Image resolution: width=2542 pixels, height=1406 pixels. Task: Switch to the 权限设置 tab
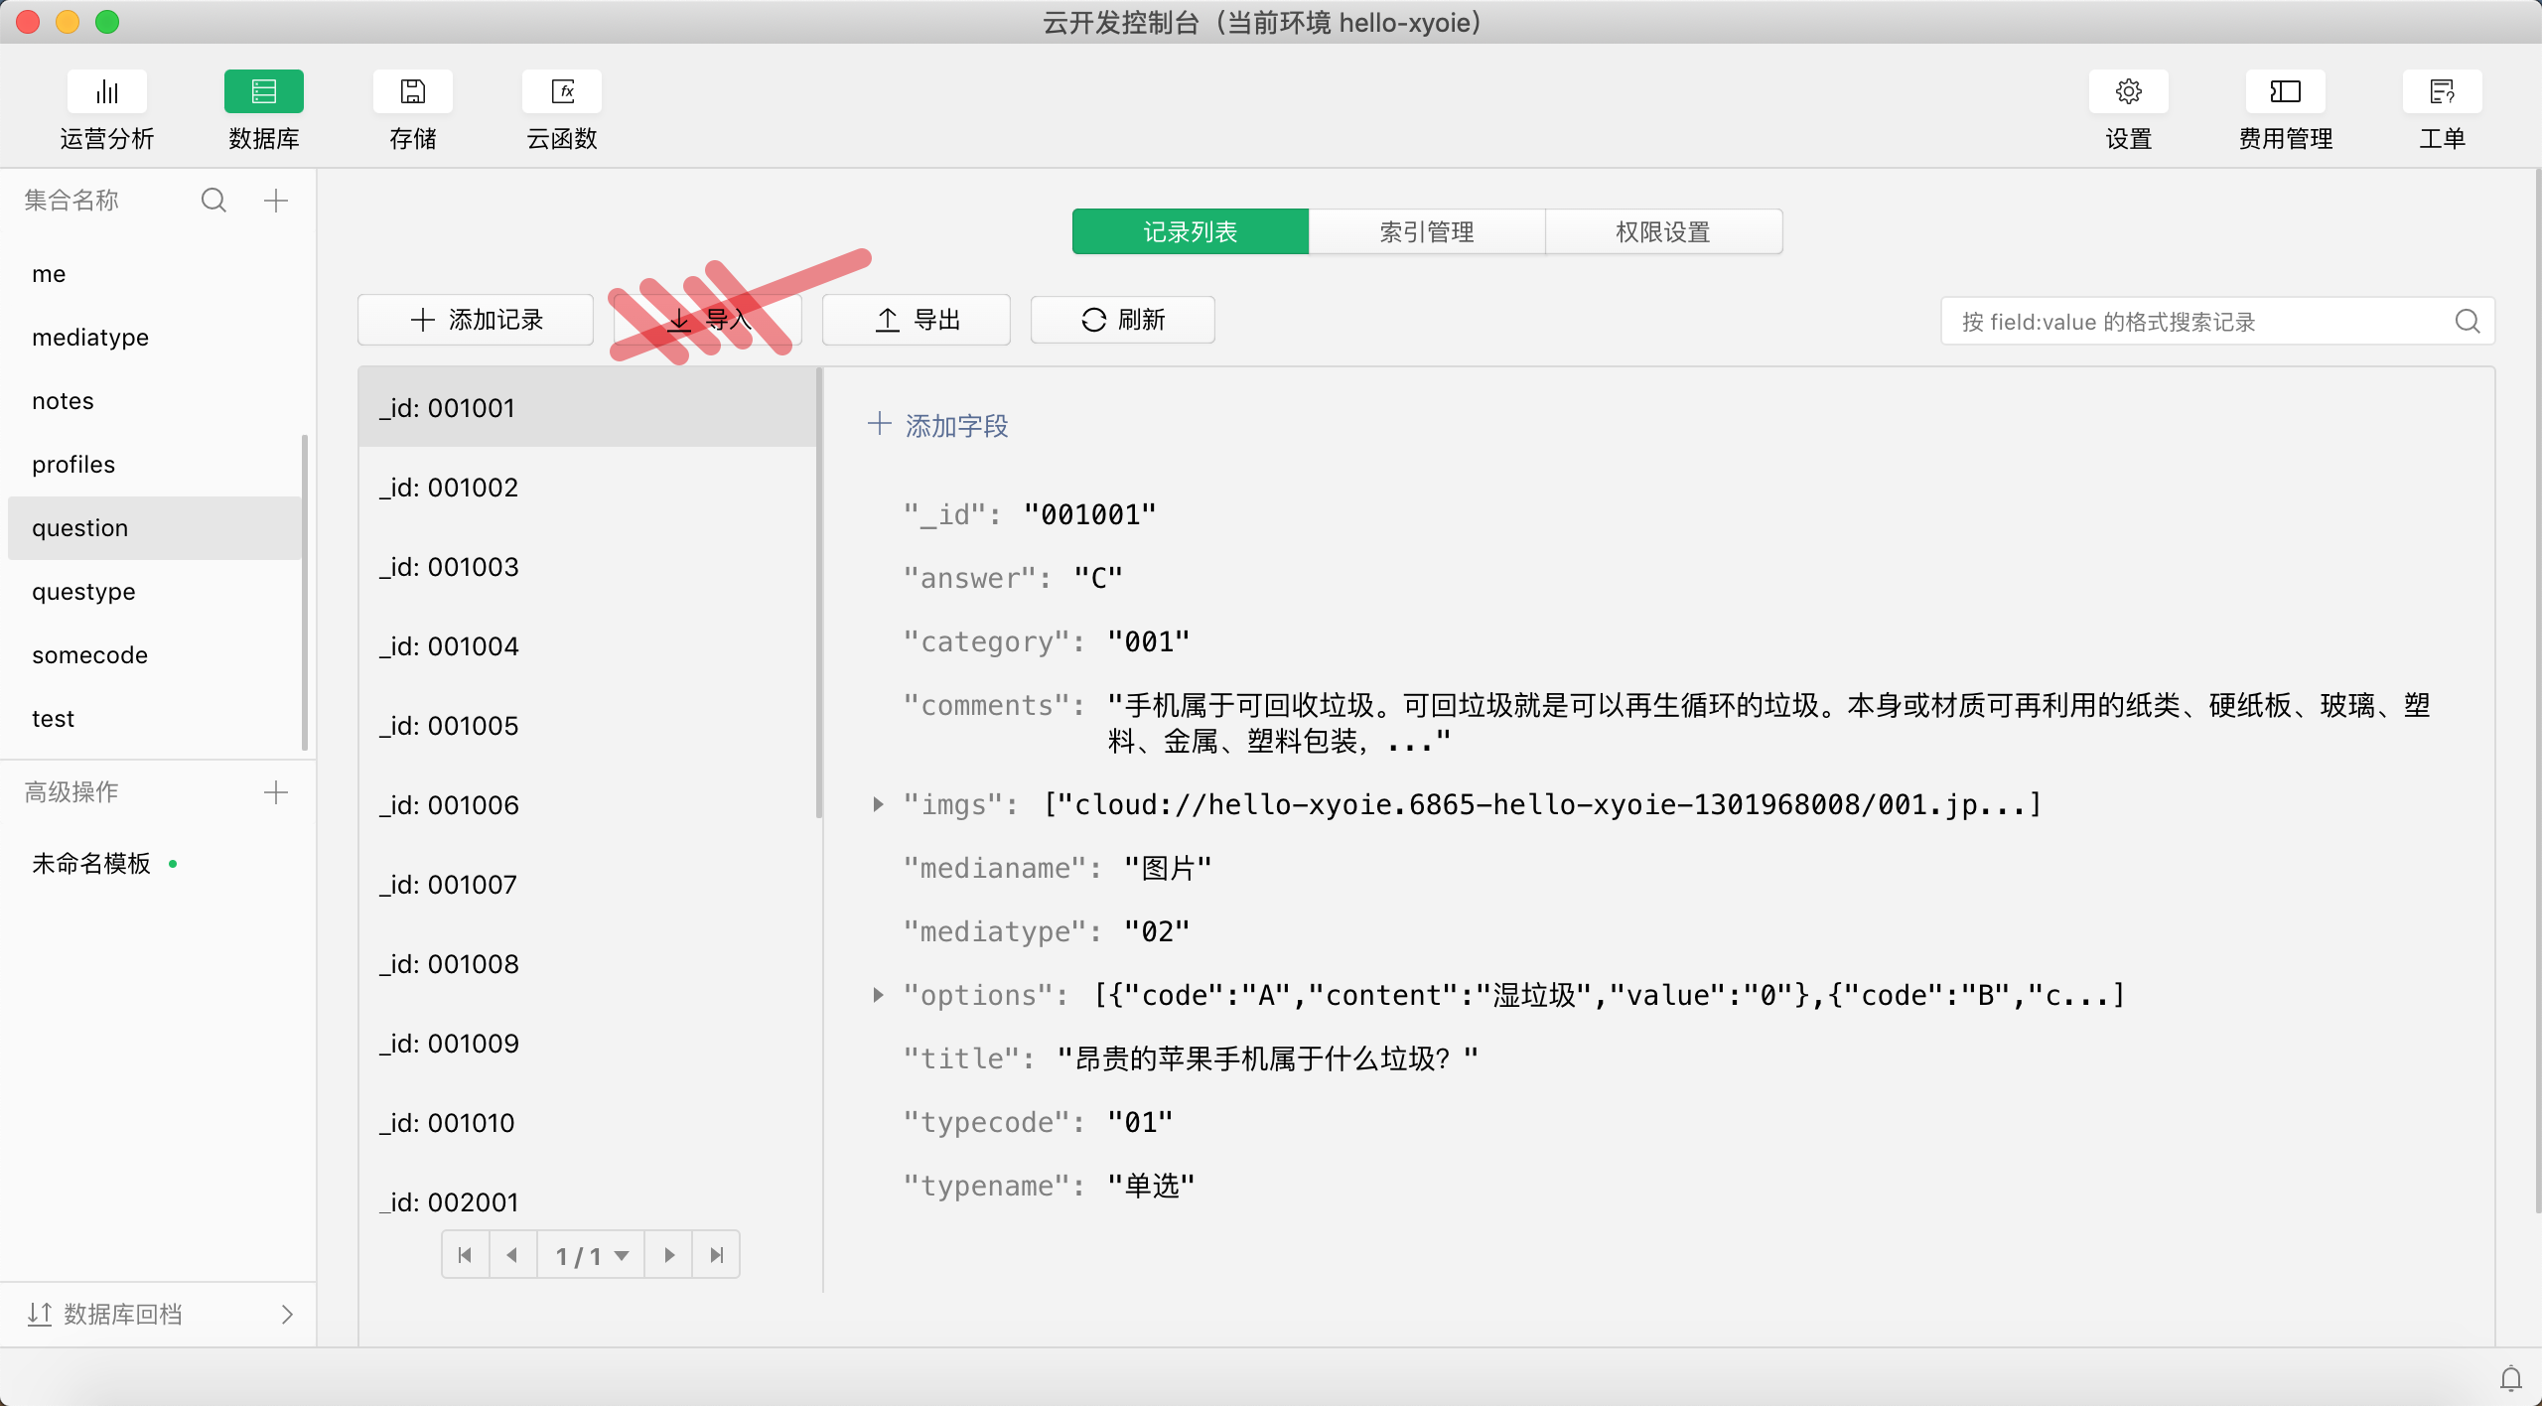click(x=1662, y=232)
